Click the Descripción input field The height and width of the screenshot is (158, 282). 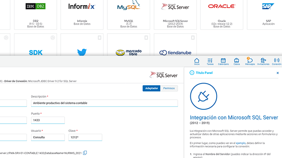click(x=104, y=103)
